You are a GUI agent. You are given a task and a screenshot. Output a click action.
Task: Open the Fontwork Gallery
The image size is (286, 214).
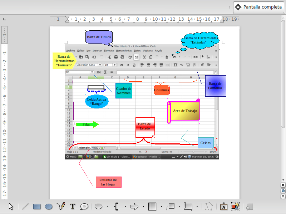224,207
